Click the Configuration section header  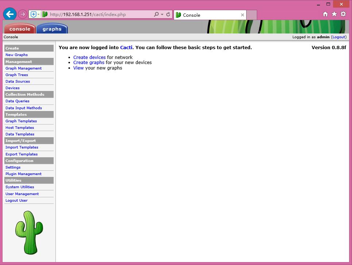pos(29,161)
